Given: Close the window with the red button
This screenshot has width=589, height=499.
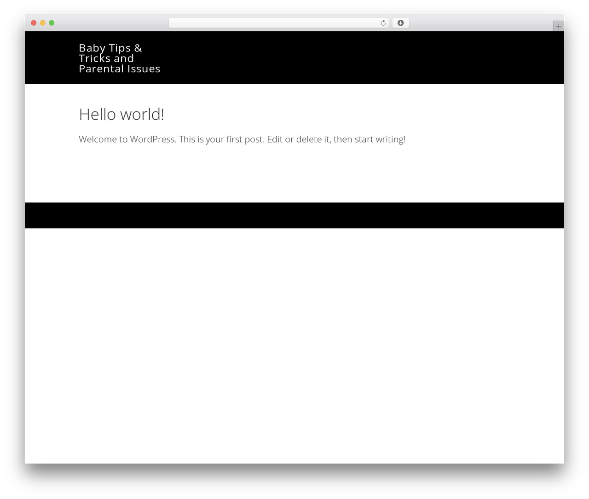Looking at the screenshot, I should coord(34,23).
